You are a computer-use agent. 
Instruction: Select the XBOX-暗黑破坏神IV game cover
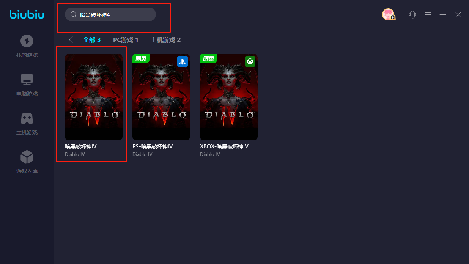point(229,97)
